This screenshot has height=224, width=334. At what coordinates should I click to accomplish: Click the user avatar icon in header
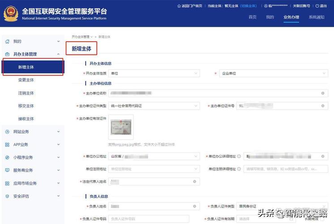coord(265,6)
